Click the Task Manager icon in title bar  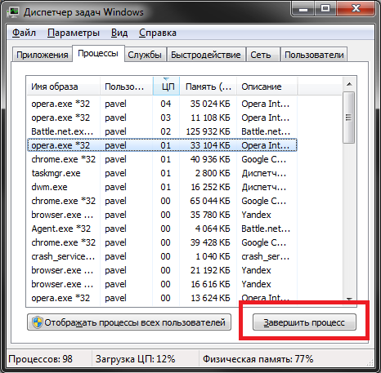tap(13, 12)
